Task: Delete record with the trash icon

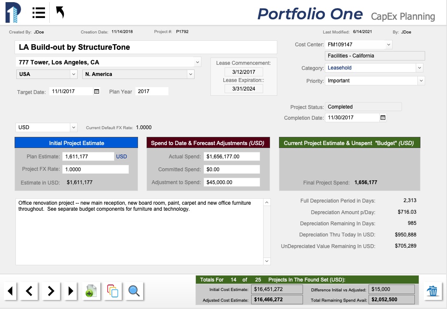Action: (x=432, y=291)
